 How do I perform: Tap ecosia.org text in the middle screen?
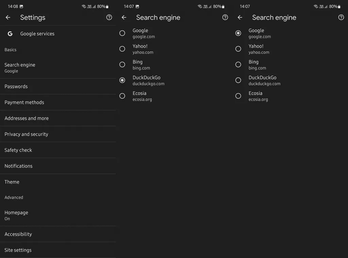142,100
